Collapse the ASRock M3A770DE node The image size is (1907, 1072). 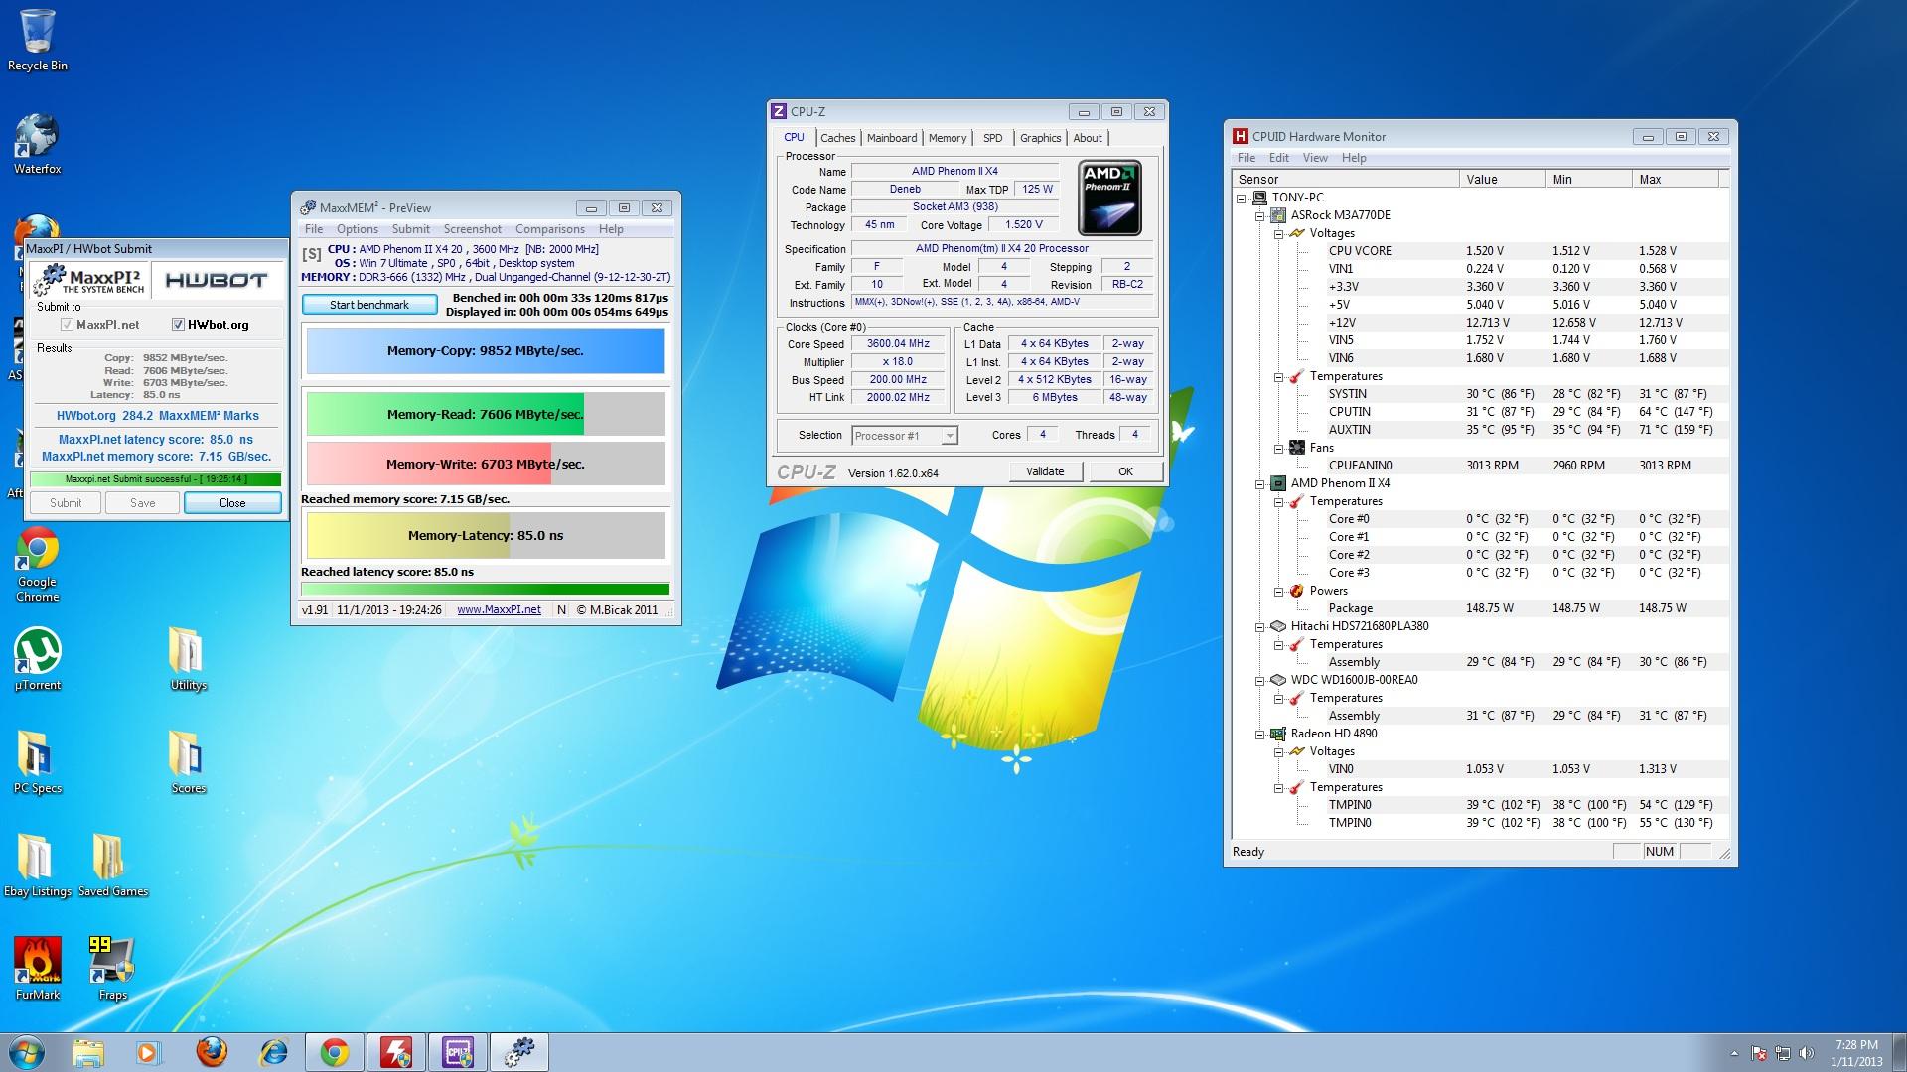1259,215
